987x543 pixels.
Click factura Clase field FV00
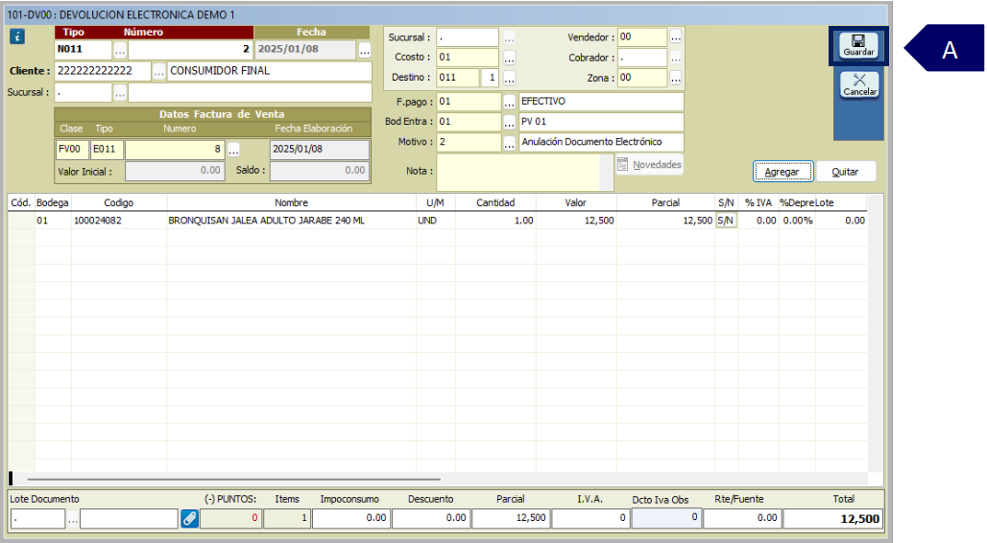(72, 150)
